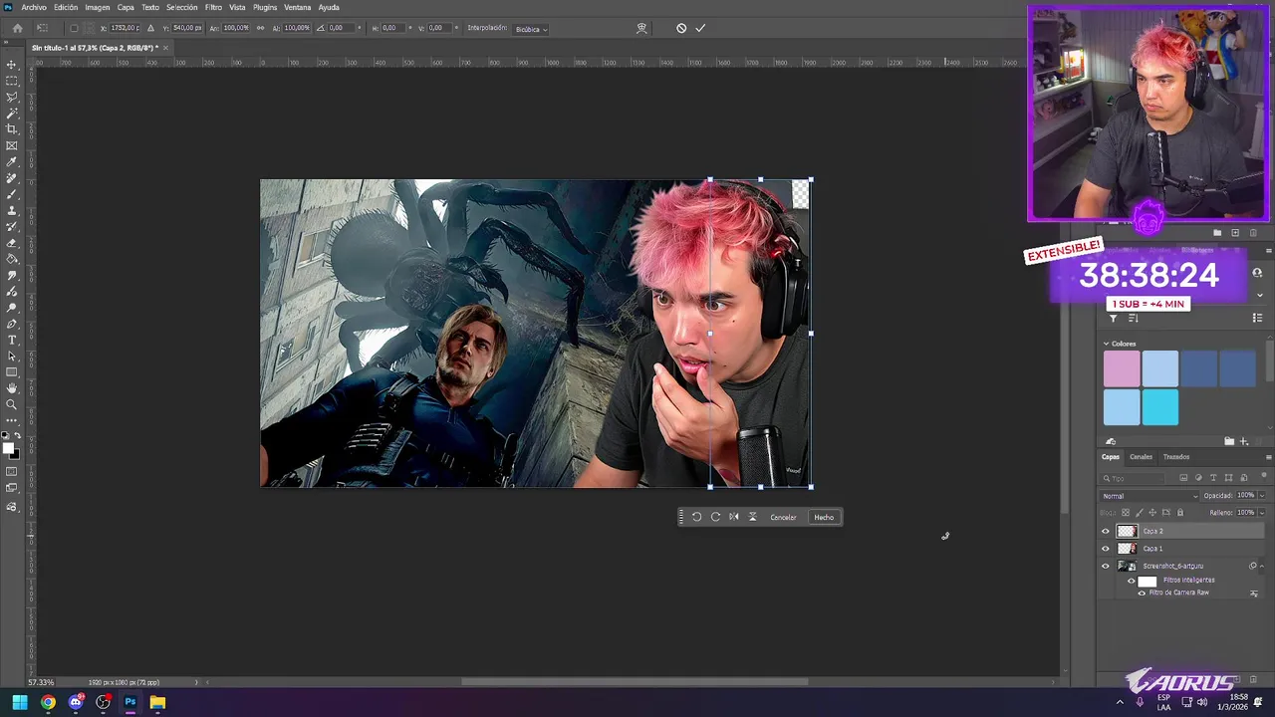Select the Type tool
The height and width of the screenshot is (717, 1275).
[12, 340]
